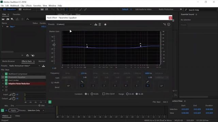Open channel map editor icon in equalizer dialog
The image size is (218, 122).
pos(165,24)
